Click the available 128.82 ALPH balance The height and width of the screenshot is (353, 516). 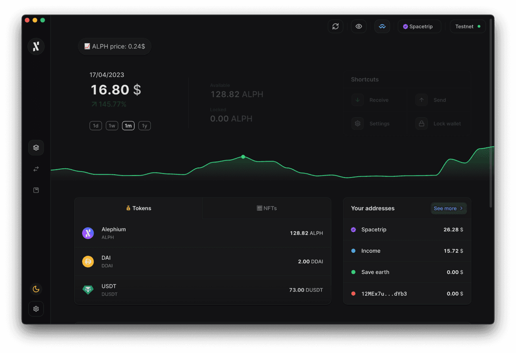click(x=237, y=94)
